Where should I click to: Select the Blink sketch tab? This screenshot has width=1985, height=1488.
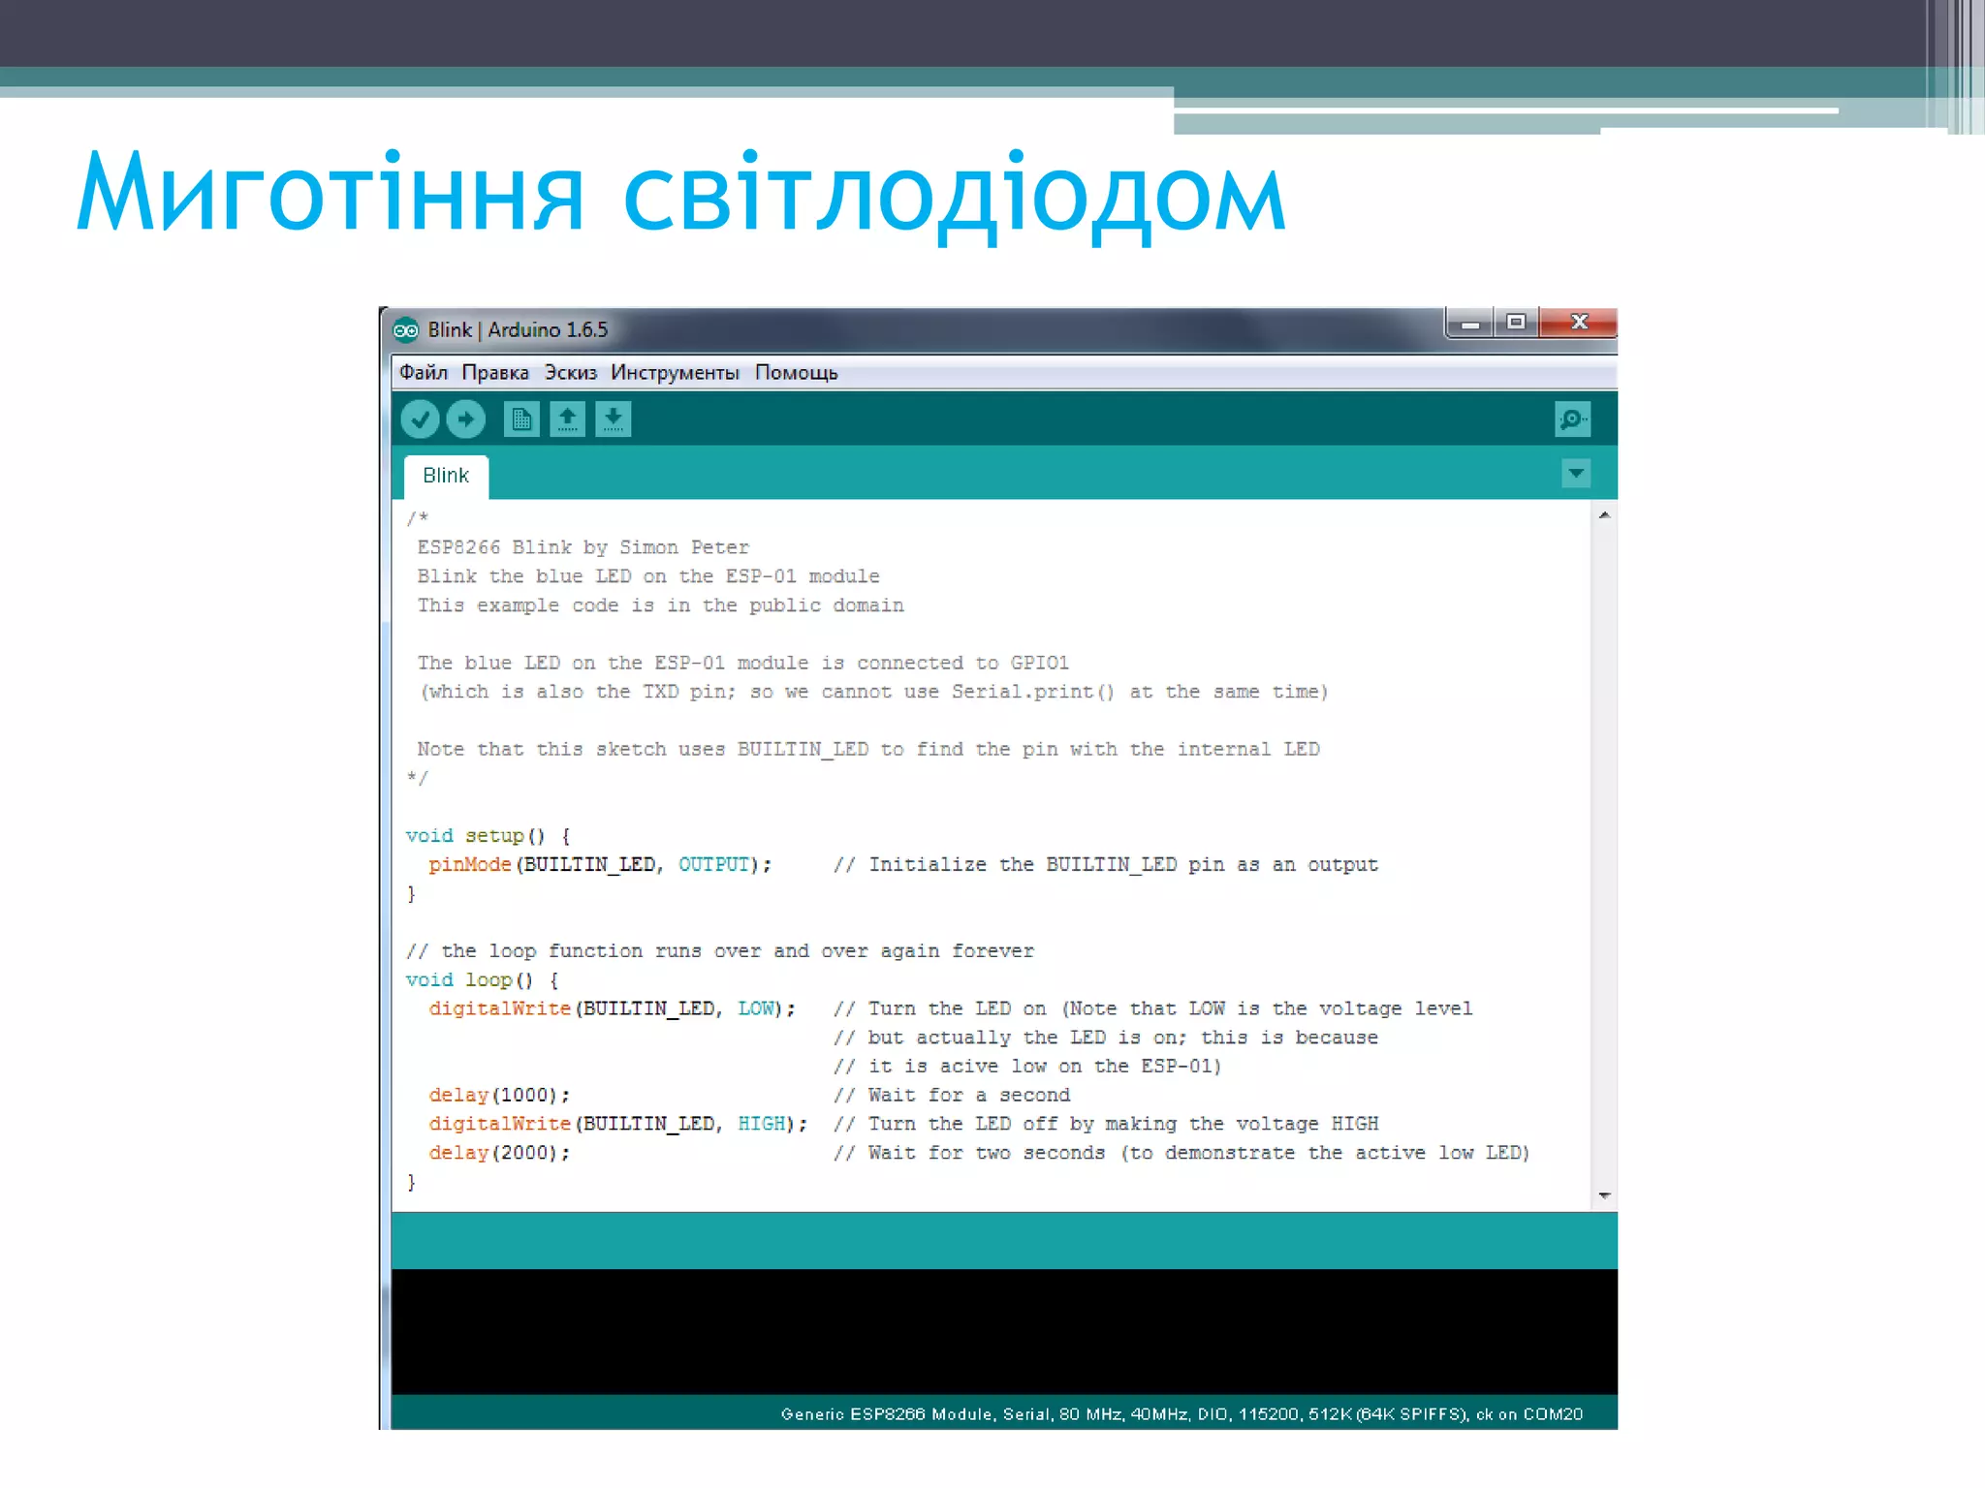(x=446, y=476)
